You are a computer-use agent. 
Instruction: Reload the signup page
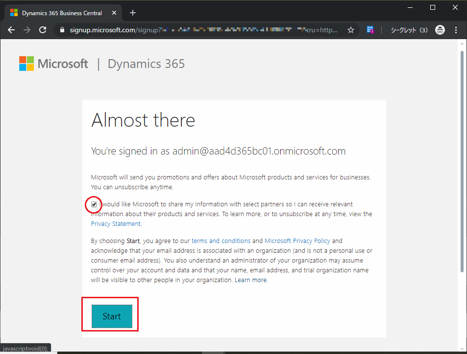(x=43, y=30)
